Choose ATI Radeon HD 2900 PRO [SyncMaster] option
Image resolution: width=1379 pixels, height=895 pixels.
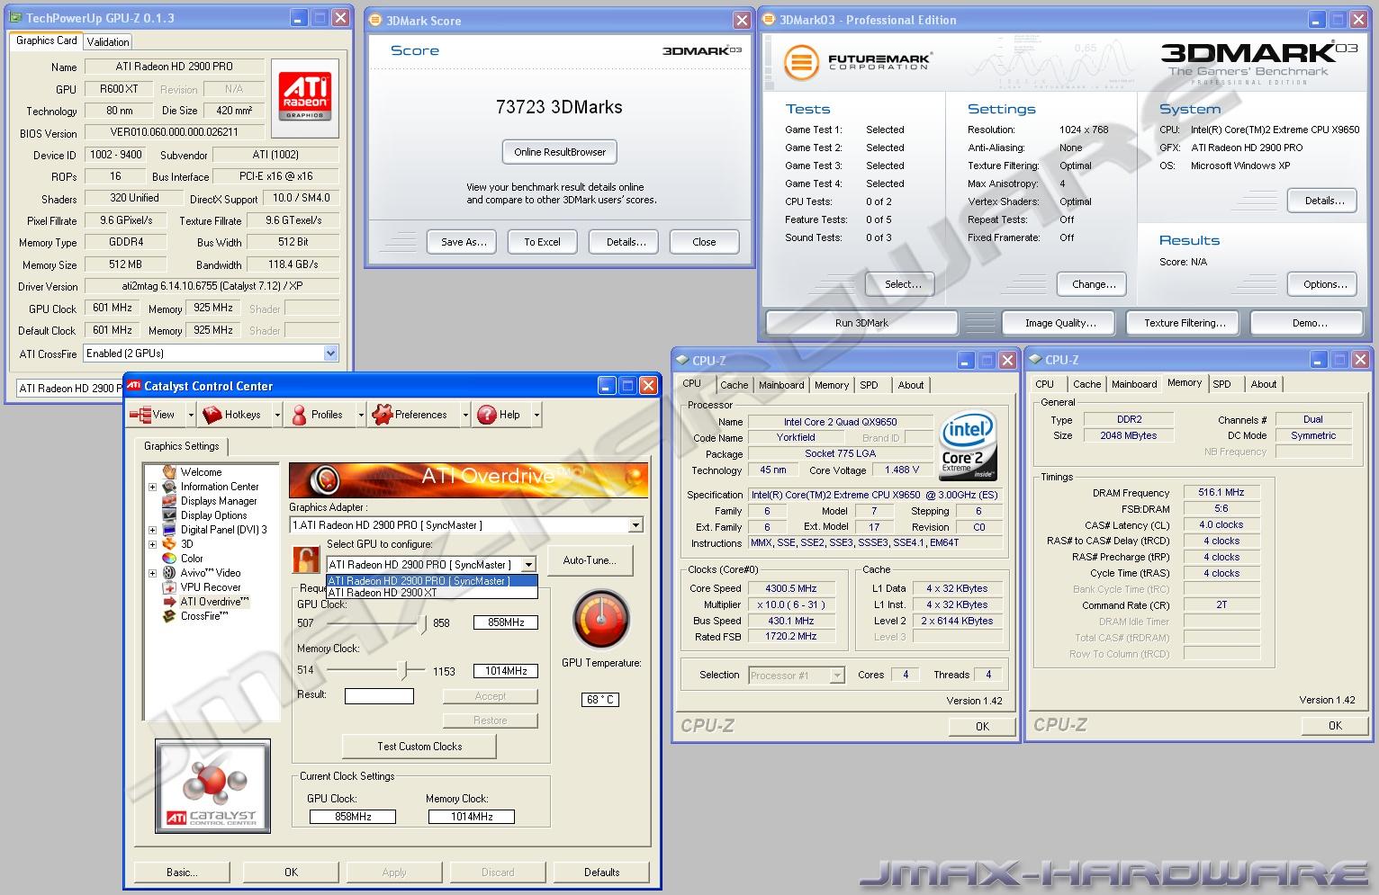pos(432,581)
